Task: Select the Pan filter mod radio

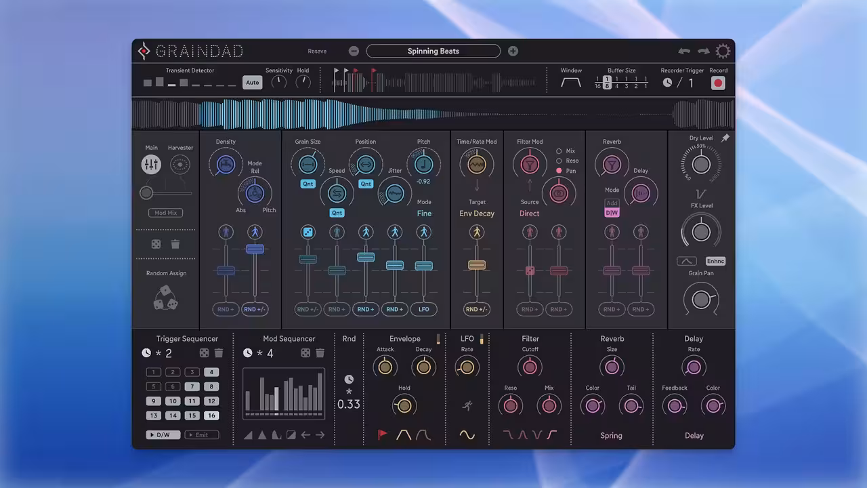Action: (559, 171)
